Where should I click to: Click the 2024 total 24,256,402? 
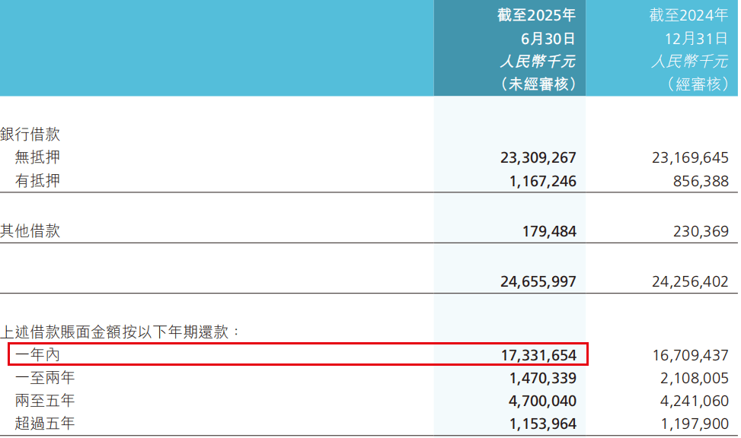pyautogui.click(x=690, y=281)
